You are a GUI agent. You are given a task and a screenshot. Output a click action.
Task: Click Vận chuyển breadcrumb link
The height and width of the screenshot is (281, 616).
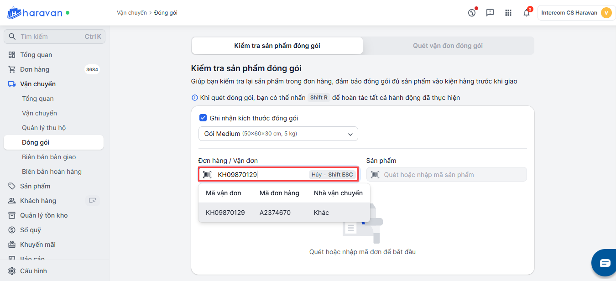[x=132, y=13]
